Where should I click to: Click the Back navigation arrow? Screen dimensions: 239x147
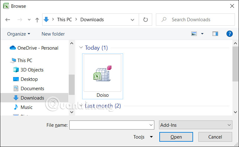8,20
